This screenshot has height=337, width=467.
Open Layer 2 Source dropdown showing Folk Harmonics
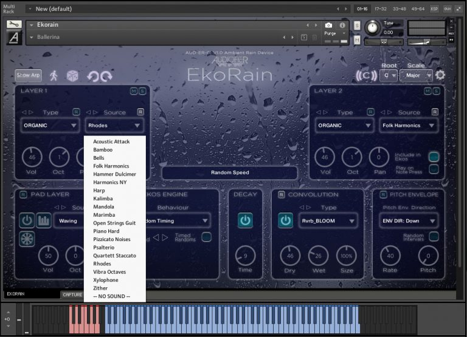(x=409, y=126)
